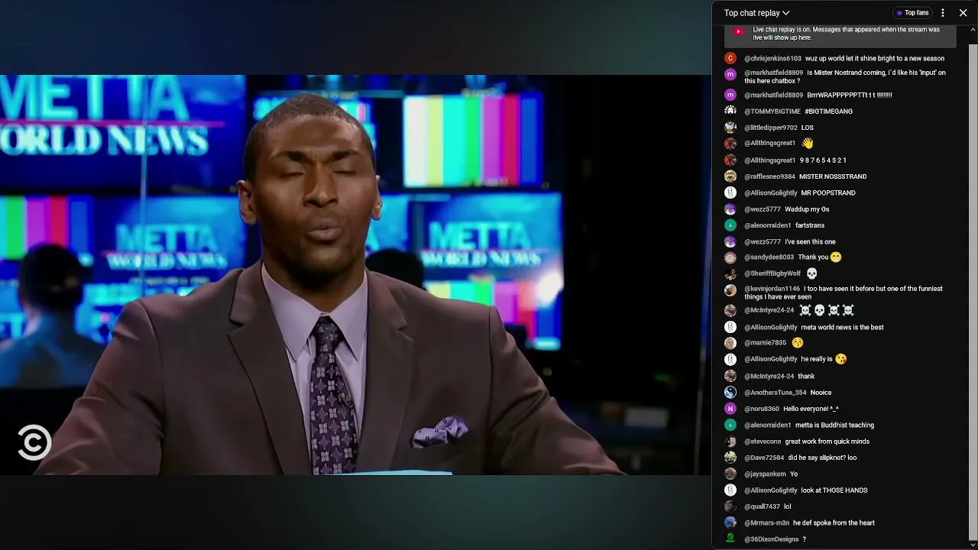Open the @noru8360 avatar
This screenshot has height=550, width=978.
(730, 409)
